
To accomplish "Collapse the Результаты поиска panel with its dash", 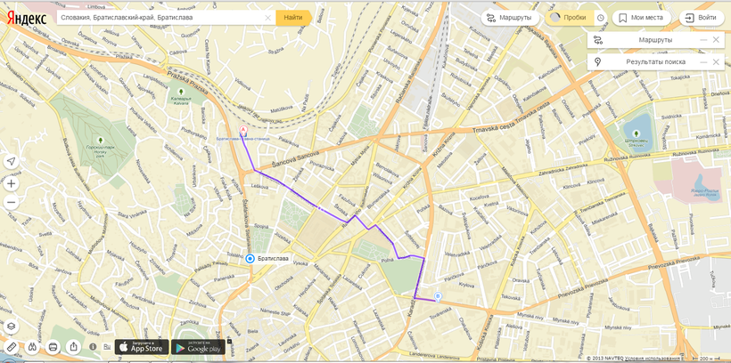I will pyautogui.click(x=703, y=62).
